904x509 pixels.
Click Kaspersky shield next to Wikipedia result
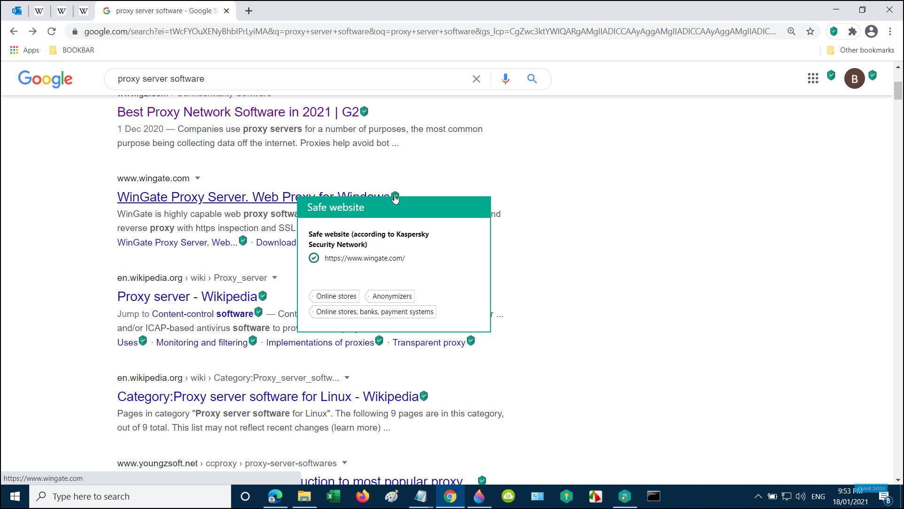click(263, 296)
